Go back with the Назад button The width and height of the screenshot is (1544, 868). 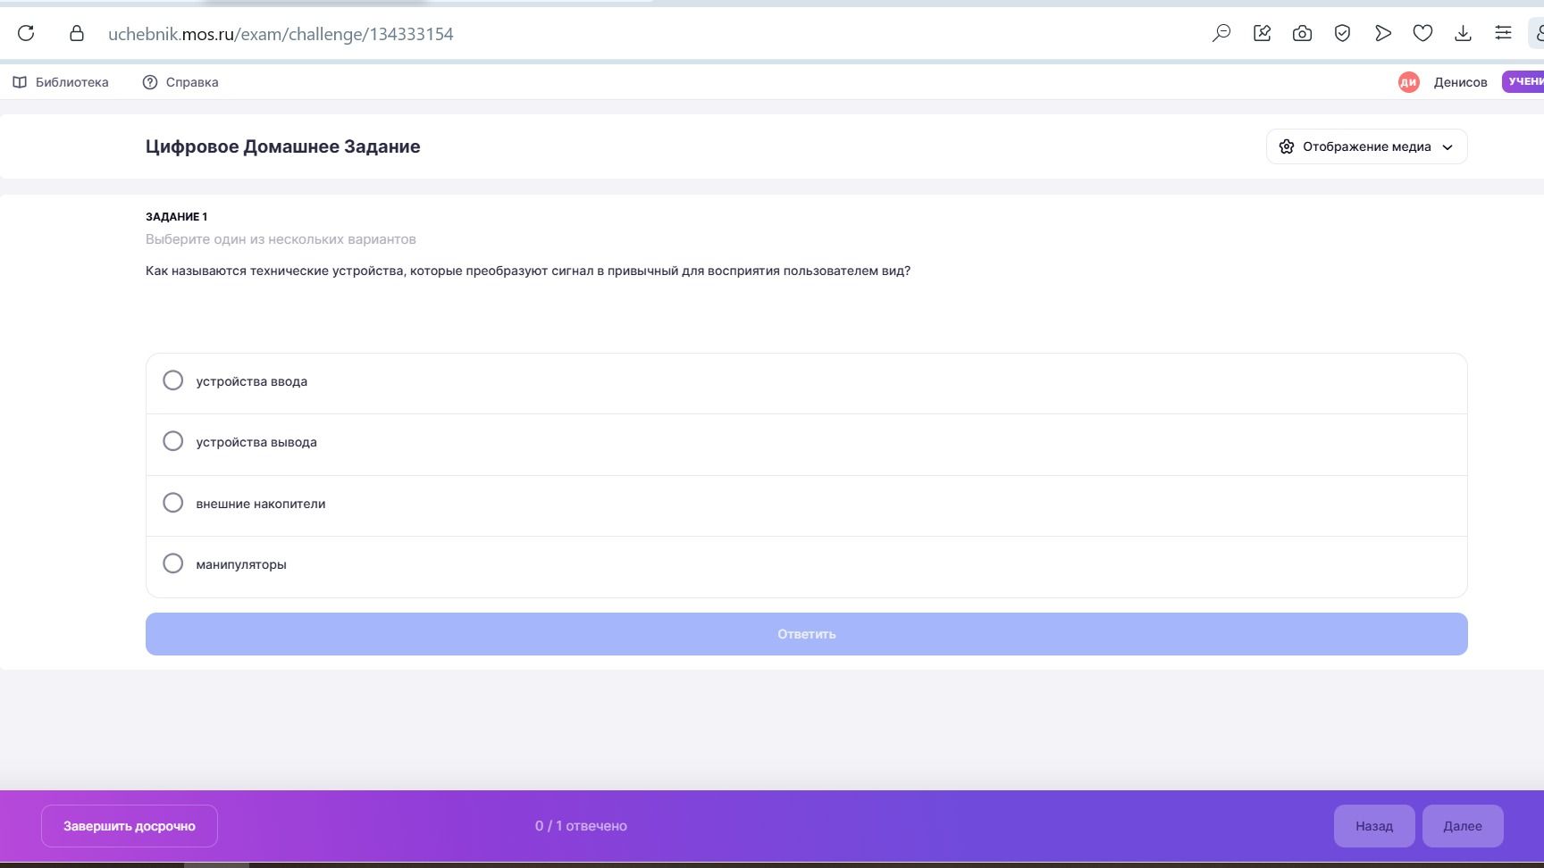coord(1374,826)
